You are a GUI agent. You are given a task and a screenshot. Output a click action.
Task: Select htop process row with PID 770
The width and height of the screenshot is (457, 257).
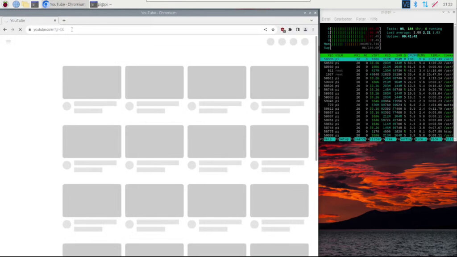(x=387, y=105)
